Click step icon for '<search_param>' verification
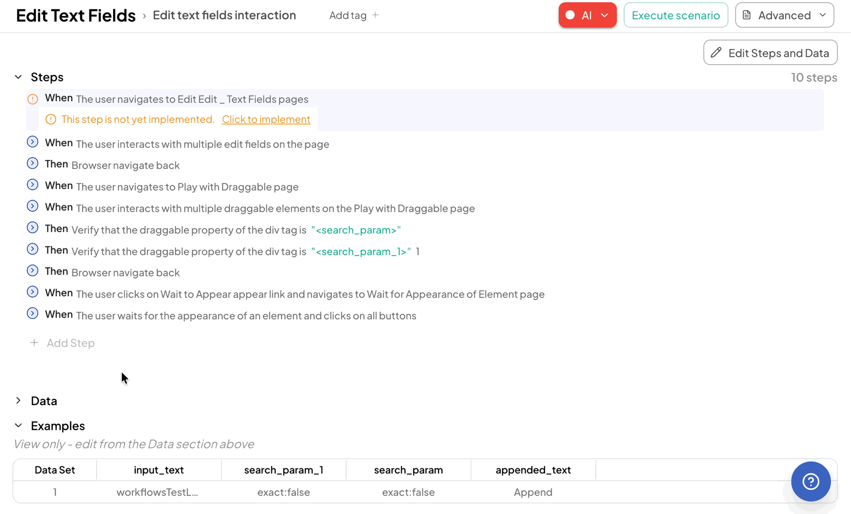 tap(32, 228)
